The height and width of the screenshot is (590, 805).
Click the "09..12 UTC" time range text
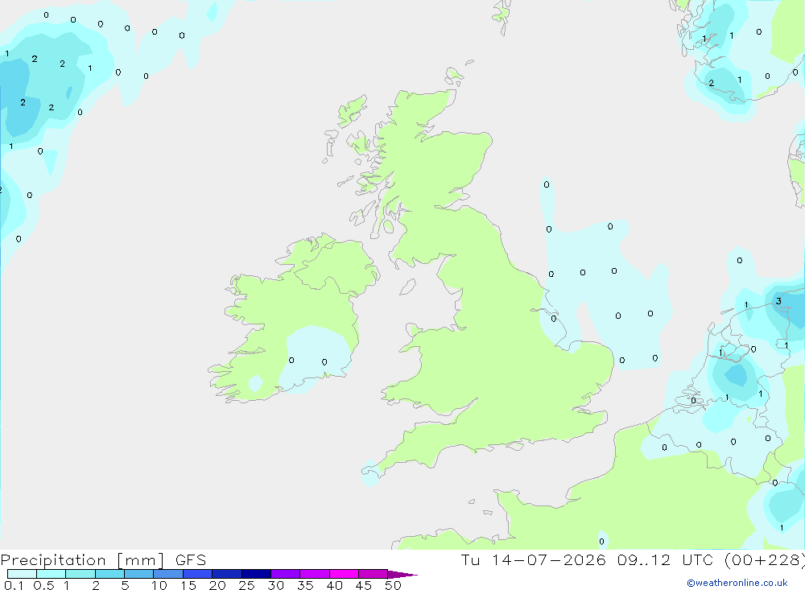[x=664, y=559]
